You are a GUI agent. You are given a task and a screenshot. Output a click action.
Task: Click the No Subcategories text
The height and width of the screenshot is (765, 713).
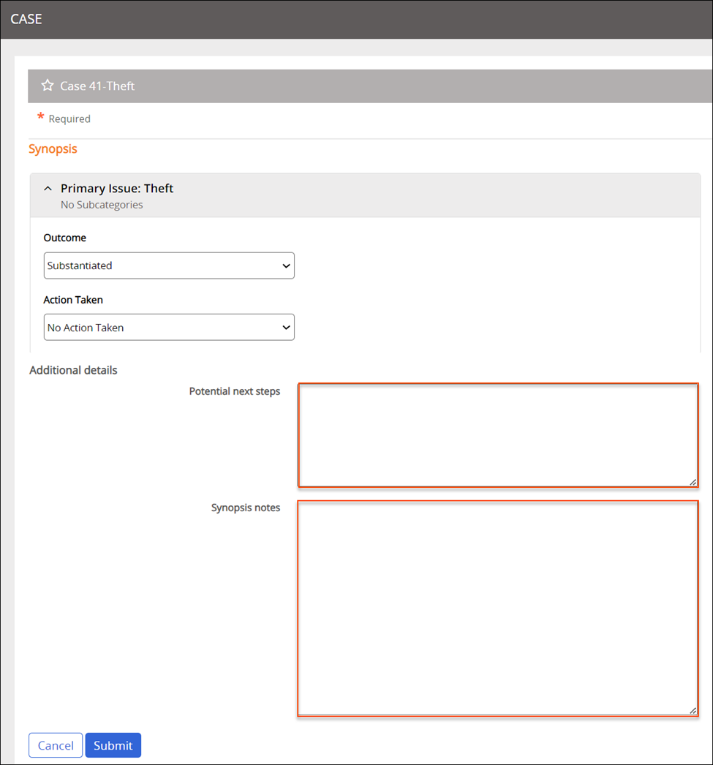tap(102, 205)
